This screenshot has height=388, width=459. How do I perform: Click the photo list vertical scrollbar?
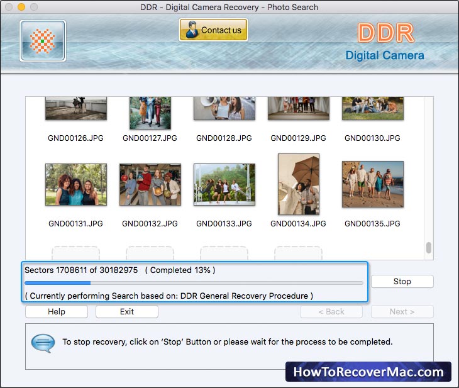click(x=429, y=248)
